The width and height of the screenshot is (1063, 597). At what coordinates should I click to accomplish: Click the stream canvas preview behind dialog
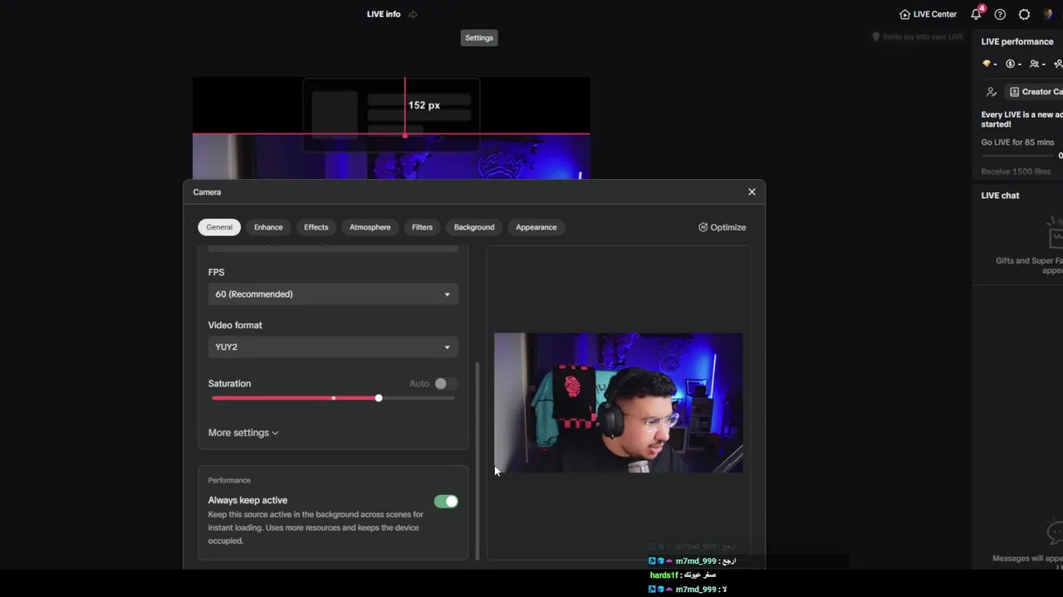(391, 128)
